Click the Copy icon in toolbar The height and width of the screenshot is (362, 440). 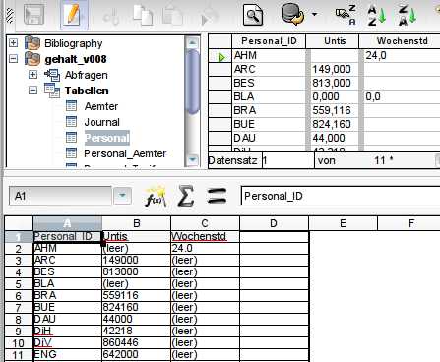click(x=143, y=15)
